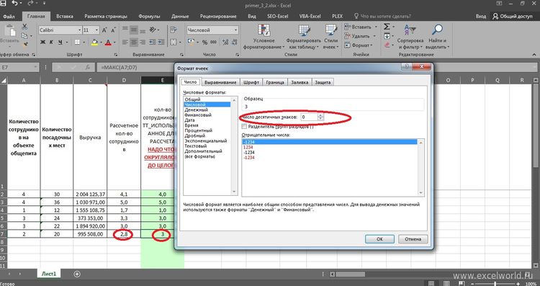The width and height of the screenshot is (540, 286).
Task: Open the Заливка tab in dialog
Action: click(x=300, y=82)
